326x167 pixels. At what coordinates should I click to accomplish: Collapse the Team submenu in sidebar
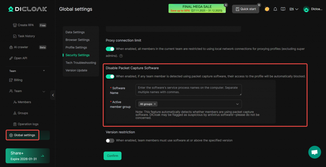(x=44, y=91)
